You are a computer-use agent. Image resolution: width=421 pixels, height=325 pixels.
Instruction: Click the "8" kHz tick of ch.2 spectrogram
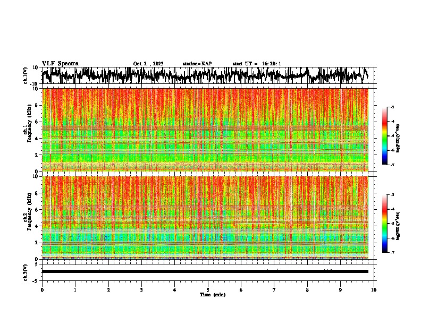[37, 193]
